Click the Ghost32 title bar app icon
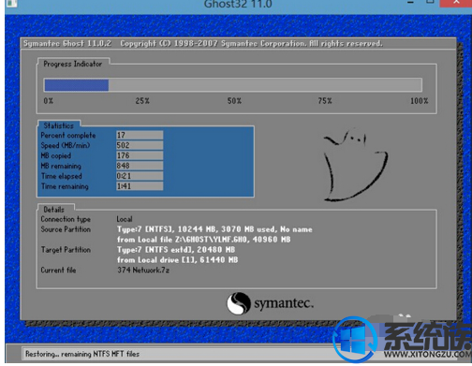Screen dimensions: 472x366 11,3
